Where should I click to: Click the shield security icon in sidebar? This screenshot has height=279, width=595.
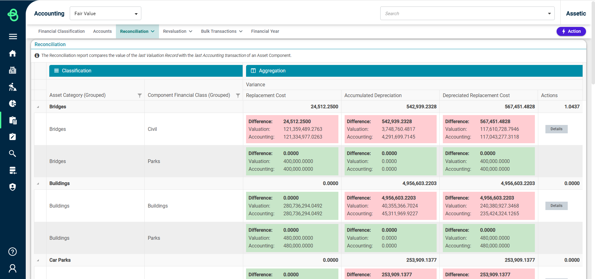13,187
